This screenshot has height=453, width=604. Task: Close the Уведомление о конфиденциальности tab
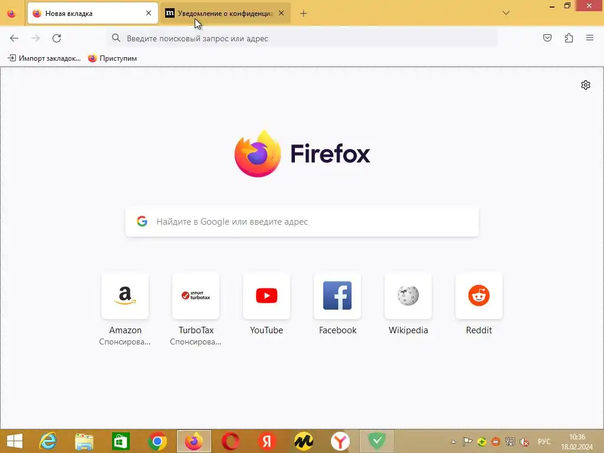coord(281,13)
